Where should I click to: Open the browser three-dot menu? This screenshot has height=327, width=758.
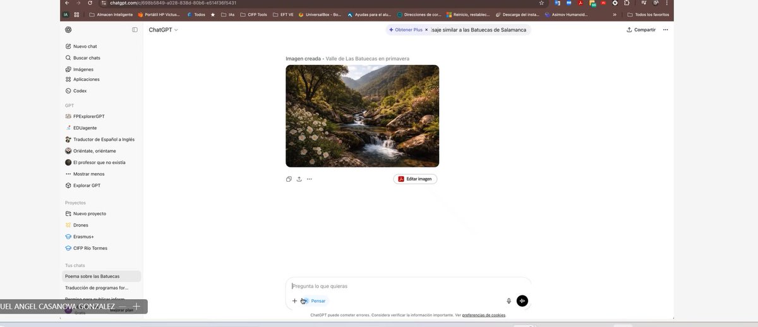667,3
